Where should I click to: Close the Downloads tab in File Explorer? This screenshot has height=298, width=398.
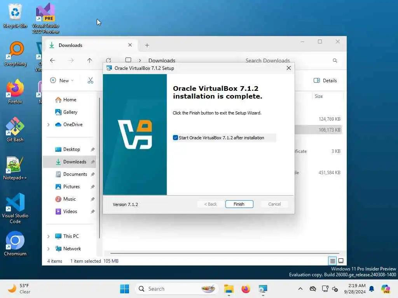click(x=130, y=45)
